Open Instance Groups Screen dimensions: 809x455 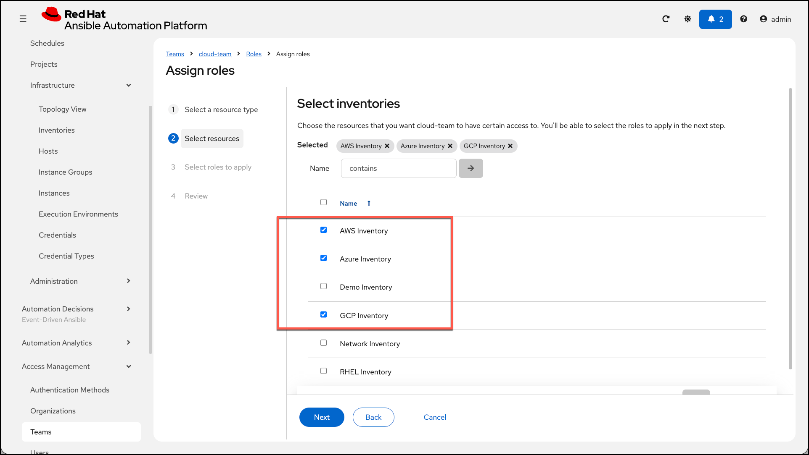click(x=66, y=172)
